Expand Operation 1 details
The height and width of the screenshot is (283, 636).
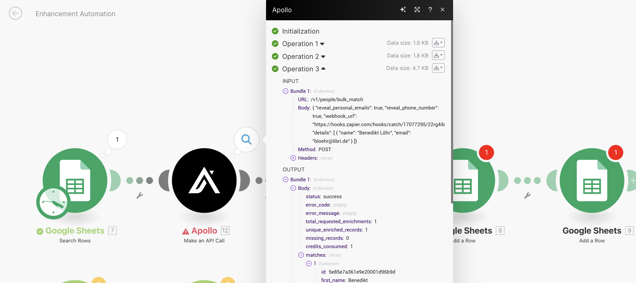[322, 44]
